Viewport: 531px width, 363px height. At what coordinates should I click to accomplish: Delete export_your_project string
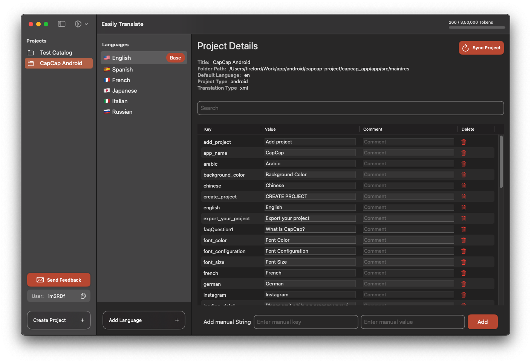[464, 218]
